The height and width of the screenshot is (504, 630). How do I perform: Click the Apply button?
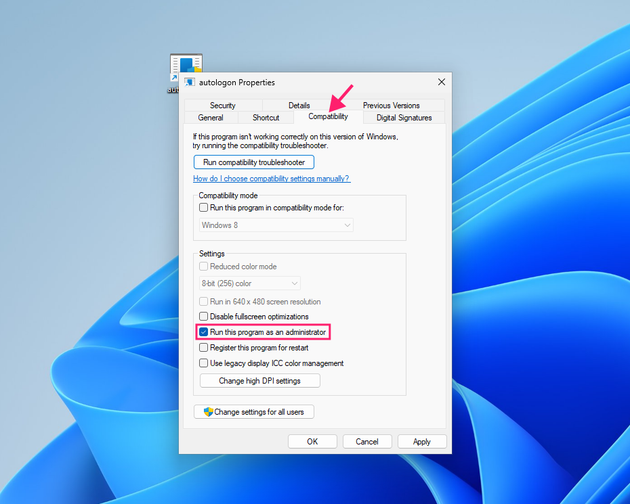(x=422, y=441)
